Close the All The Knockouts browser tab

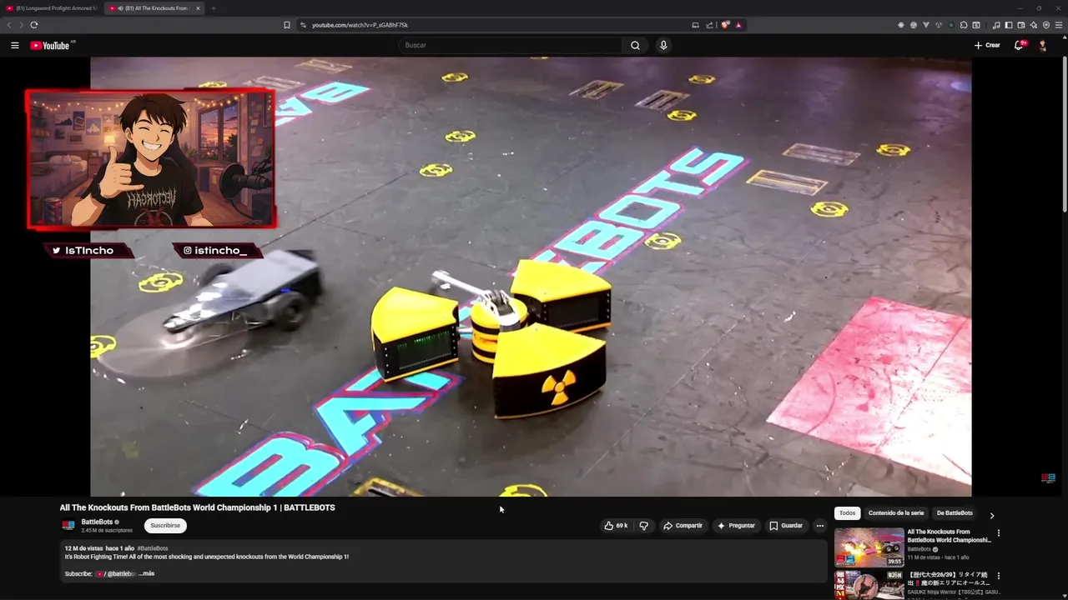click(x=198, y=8)
